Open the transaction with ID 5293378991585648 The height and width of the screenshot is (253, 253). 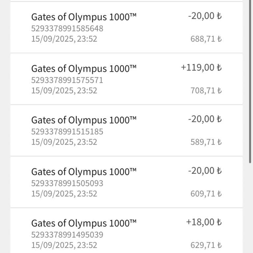pyautogui.click(x=67, y=28)
